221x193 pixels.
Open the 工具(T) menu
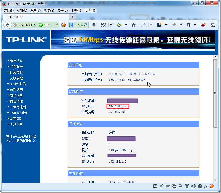pos(76,10)
